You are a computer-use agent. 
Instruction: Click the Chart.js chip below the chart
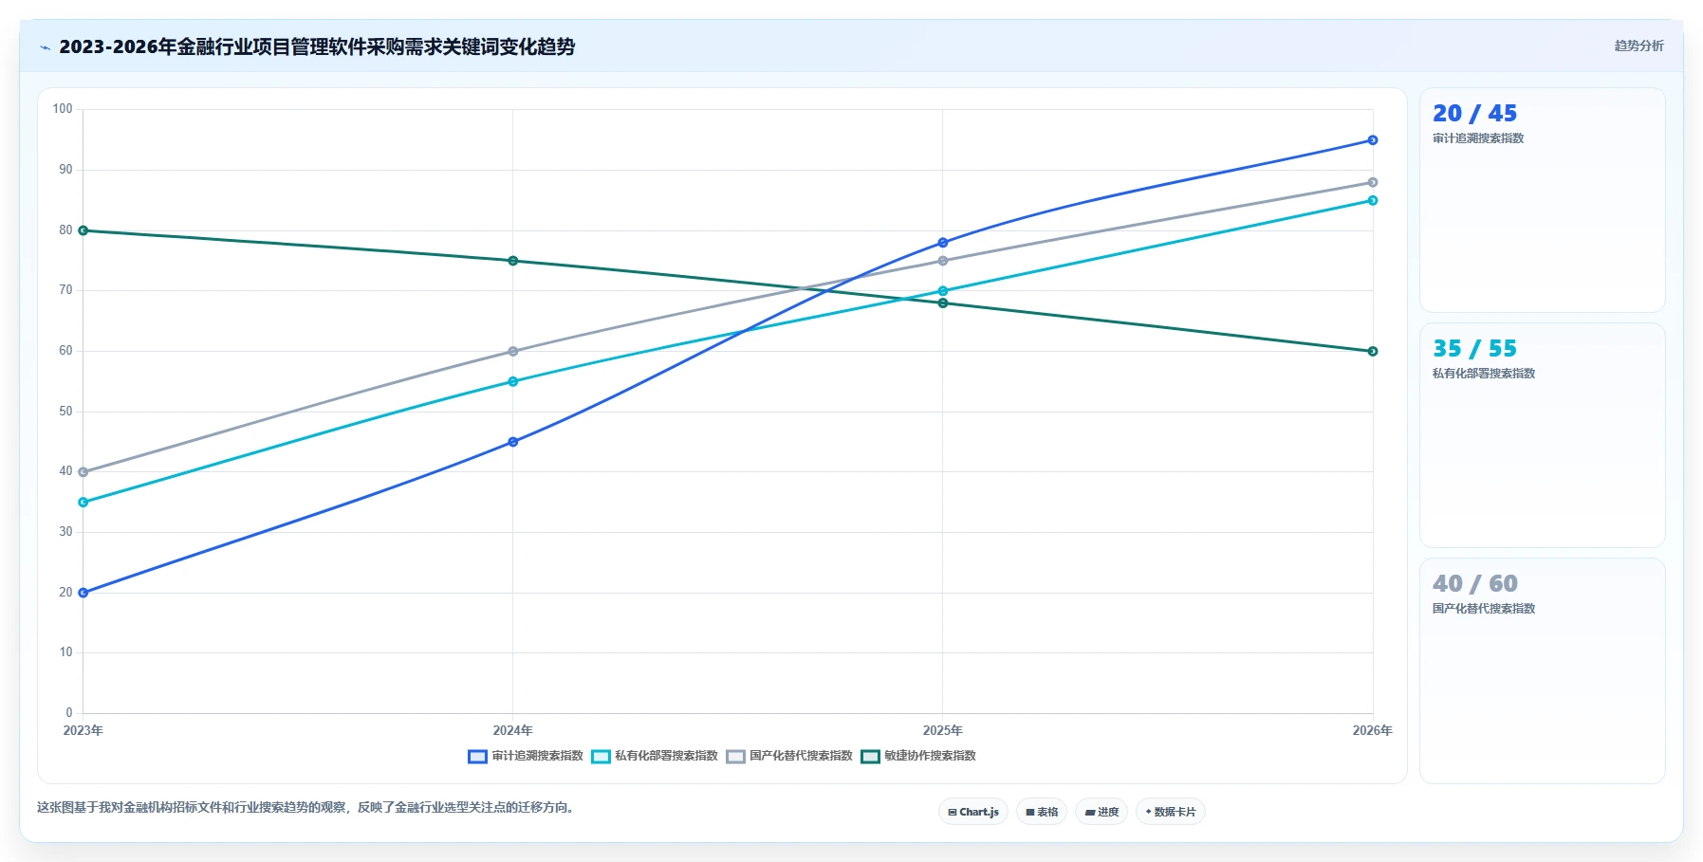click(x=973, y=812)
